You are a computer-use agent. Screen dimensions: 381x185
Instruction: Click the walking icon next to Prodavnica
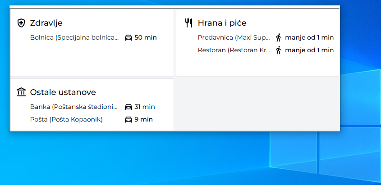(279, 37)
